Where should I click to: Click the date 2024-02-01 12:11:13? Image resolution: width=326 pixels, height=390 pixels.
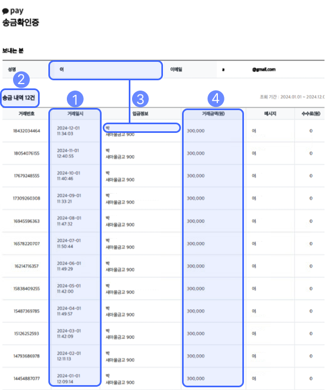coord(69,356)
